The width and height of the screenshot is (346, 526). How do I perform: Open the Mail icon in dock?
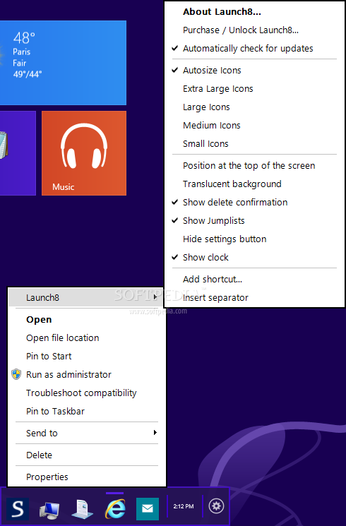point(148,508)
